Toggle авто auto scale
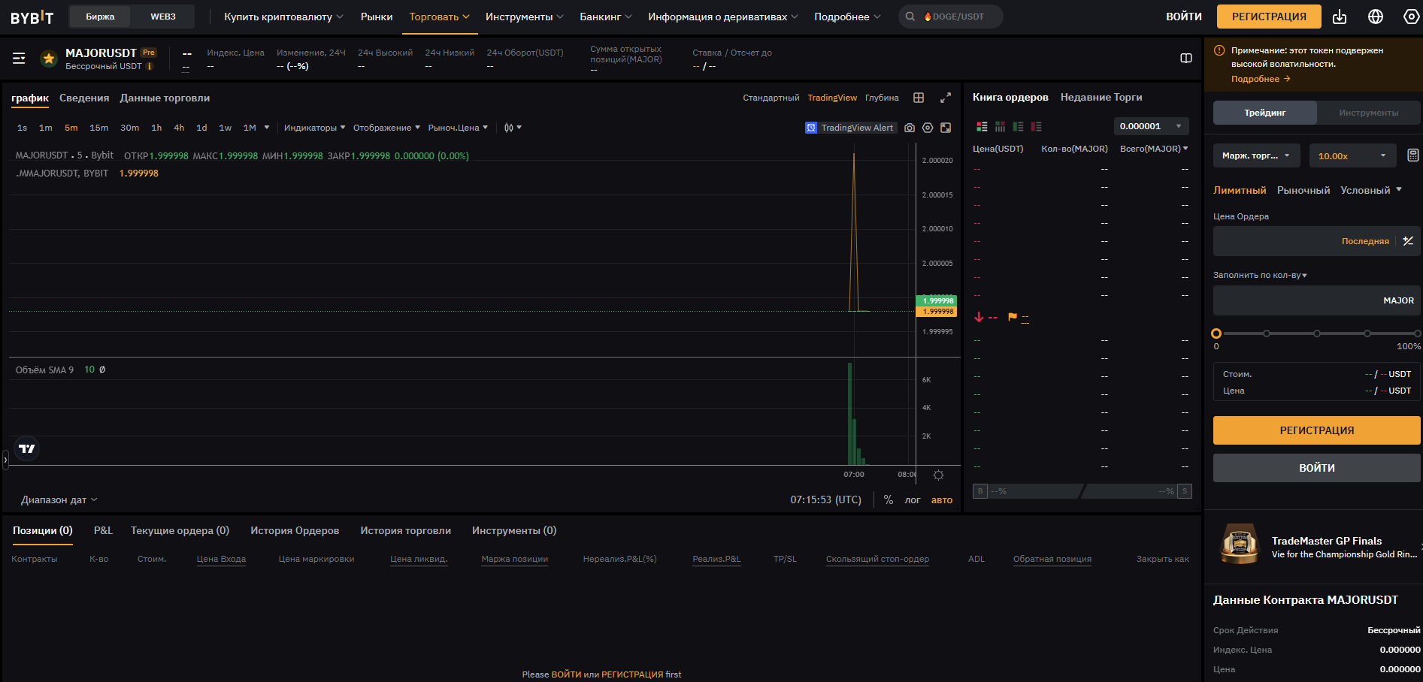Screen dimensions: 1423x682 click(942, 500)
